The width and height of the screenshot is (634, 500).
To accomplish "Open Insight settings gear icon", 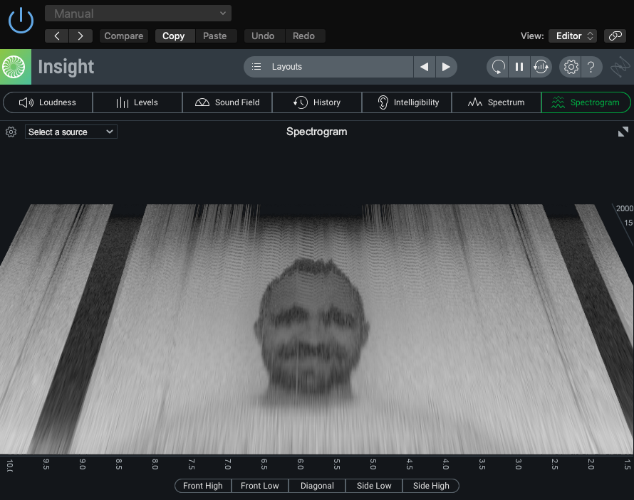I will point(571,67).
